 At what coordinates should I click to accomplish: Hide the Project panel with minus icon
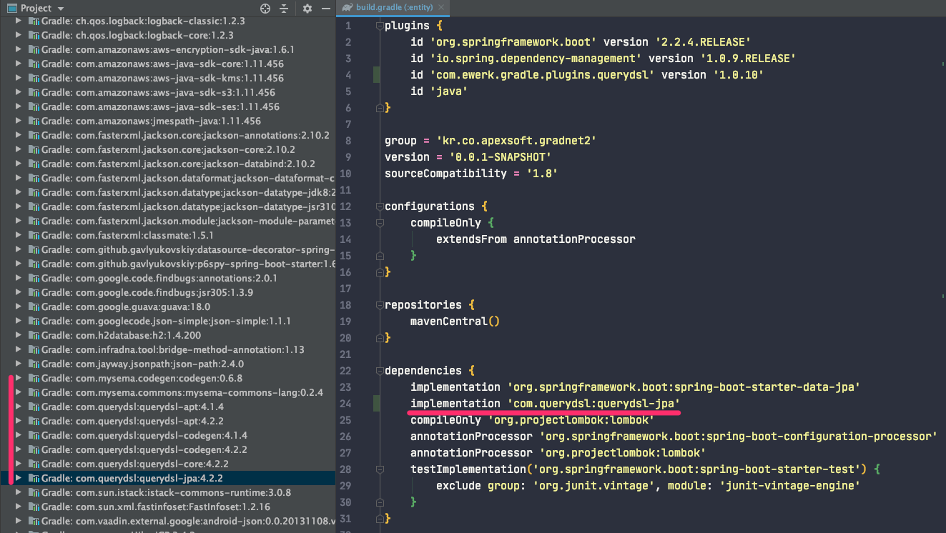325,9
